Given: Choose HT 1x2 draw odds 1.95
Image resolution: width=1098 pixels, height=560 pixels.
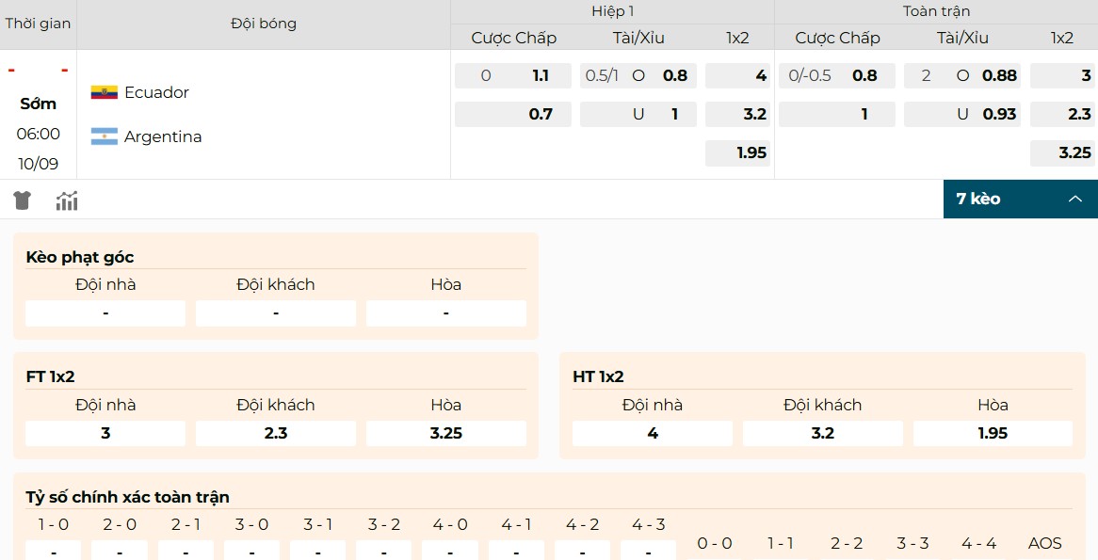Looking at the screenshot, I should [x=993, y=433].
